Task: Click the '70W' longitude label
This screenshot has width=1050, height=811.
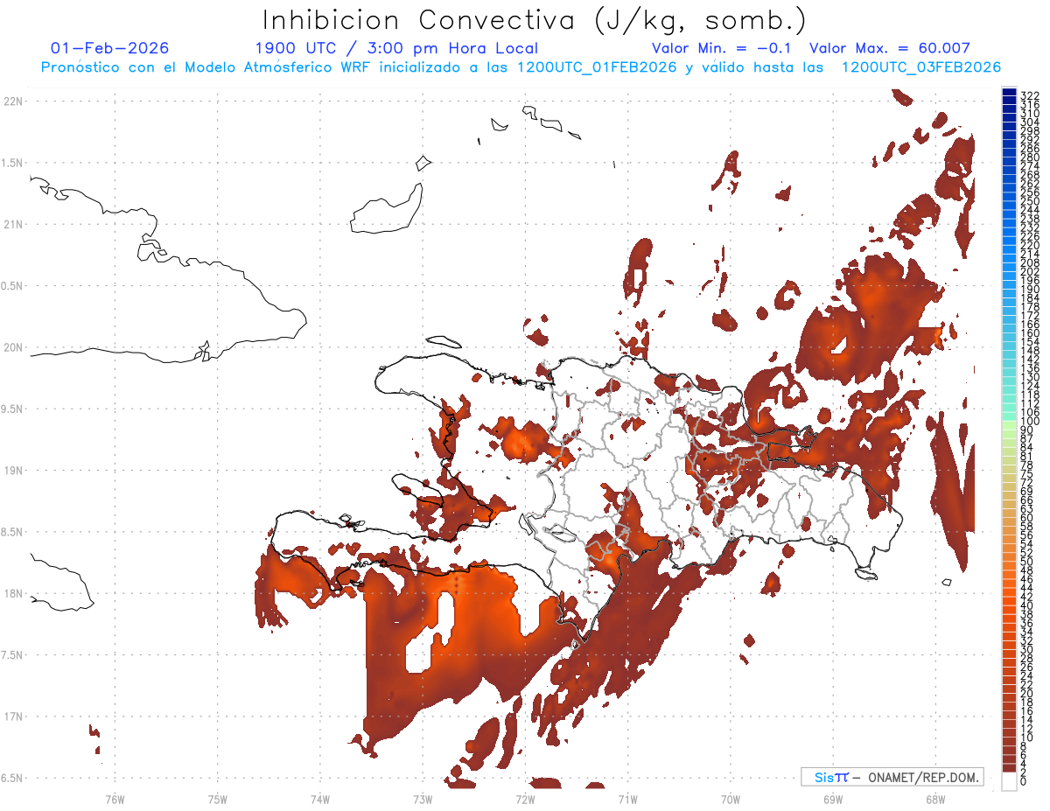Action: 731,799
